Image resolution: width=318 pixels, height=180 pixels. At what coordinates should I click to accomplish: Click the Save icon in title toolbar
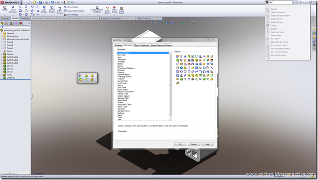click(40, 2)
